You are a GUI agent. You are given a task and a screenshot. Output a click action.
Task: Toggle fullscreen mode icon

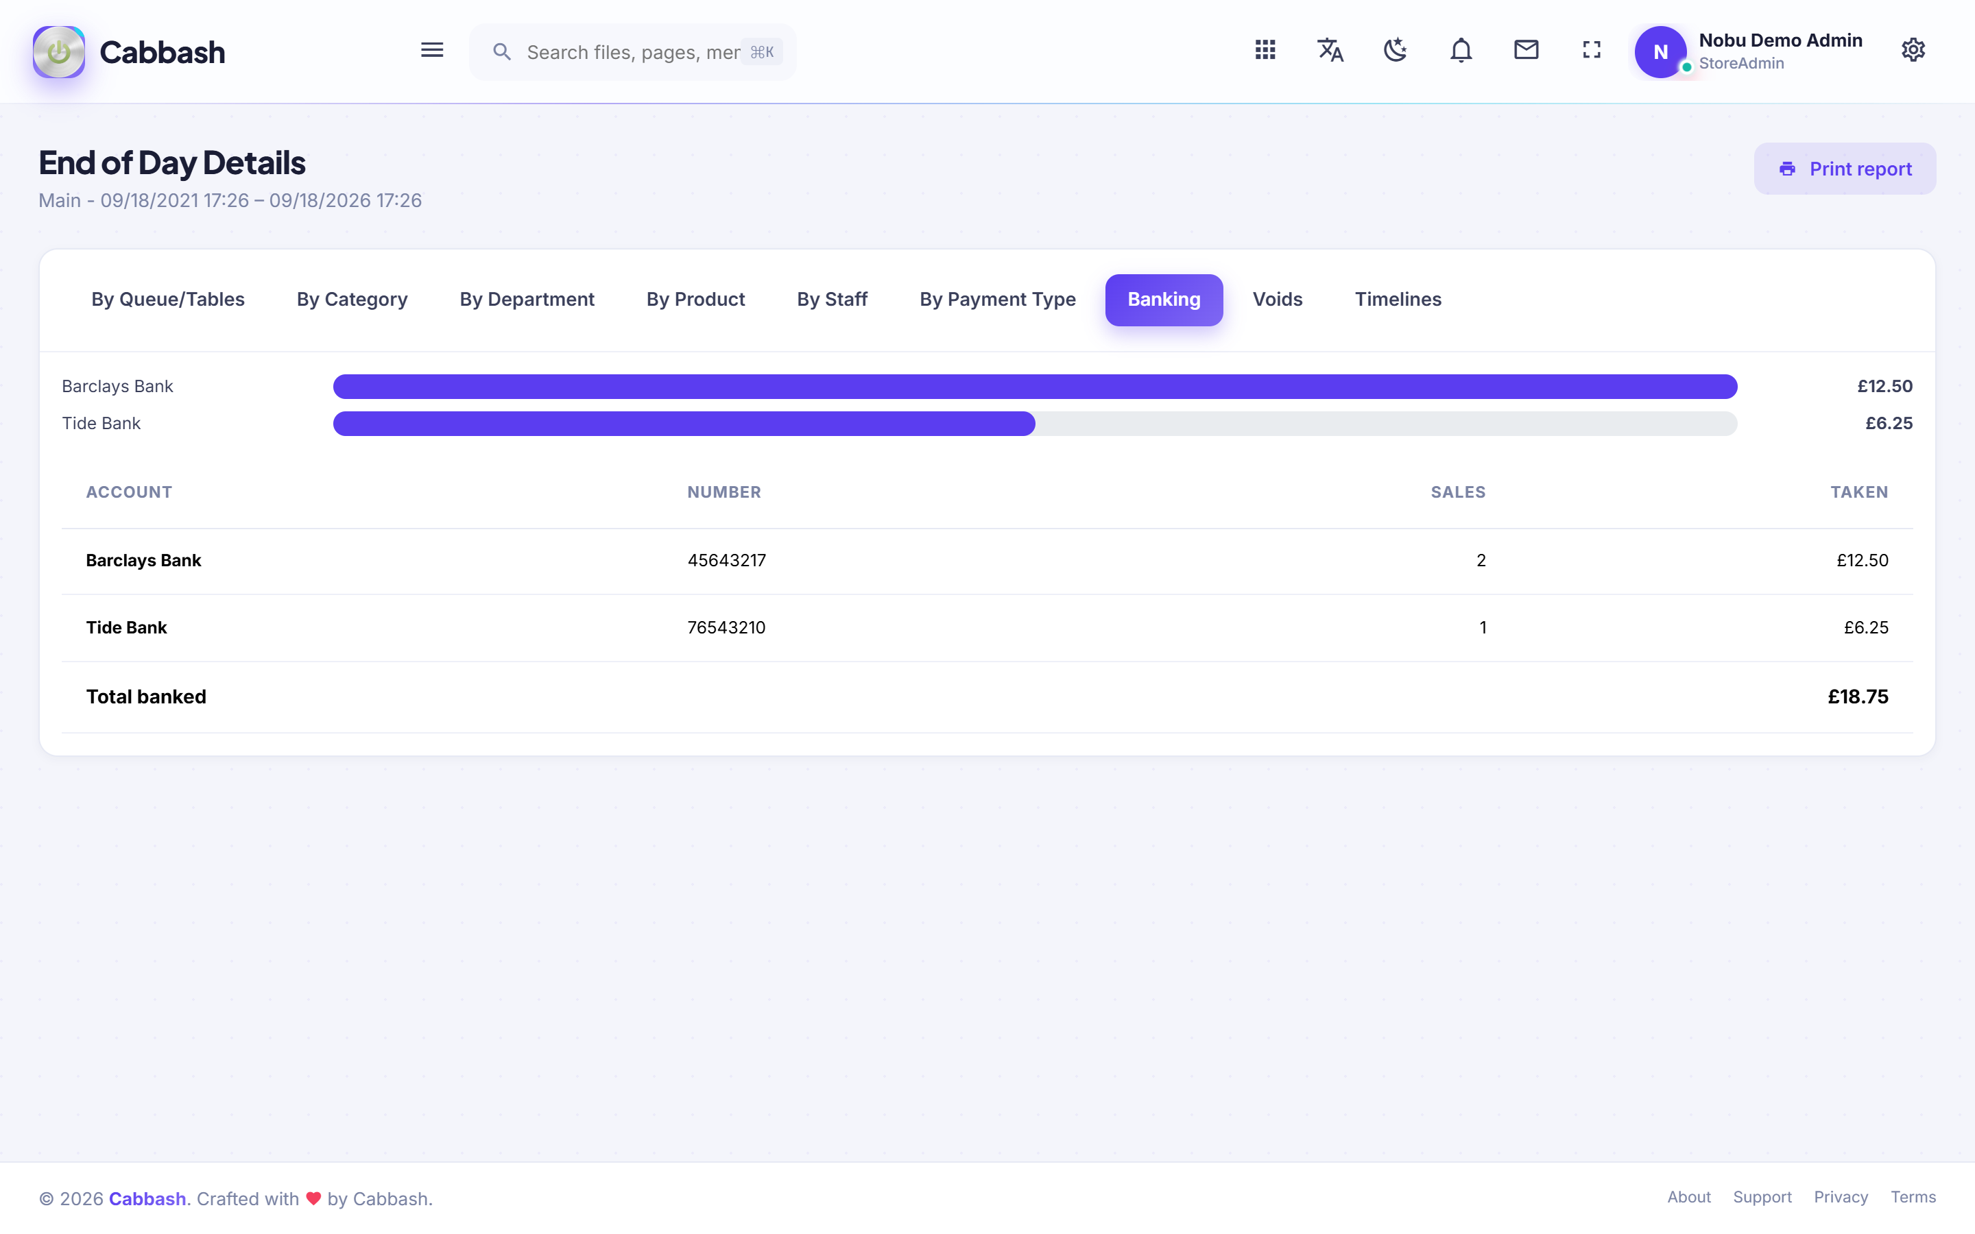point(1592,51)
